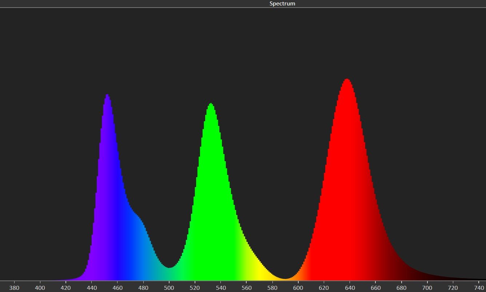Select the 380 wavelength axis label

click(14, 287)
